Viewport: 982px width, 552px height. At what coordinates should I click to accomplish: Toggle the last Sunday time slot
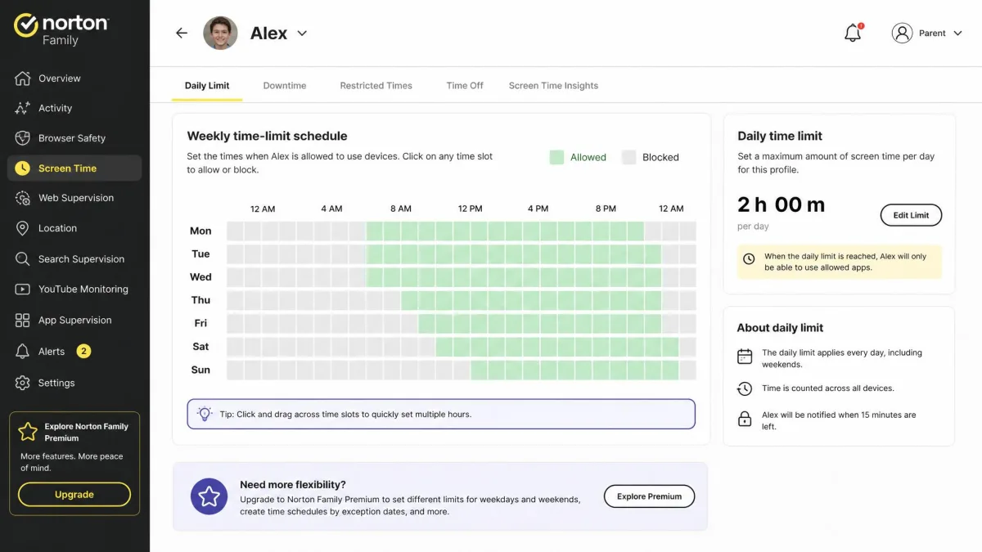tap(687, 370)
